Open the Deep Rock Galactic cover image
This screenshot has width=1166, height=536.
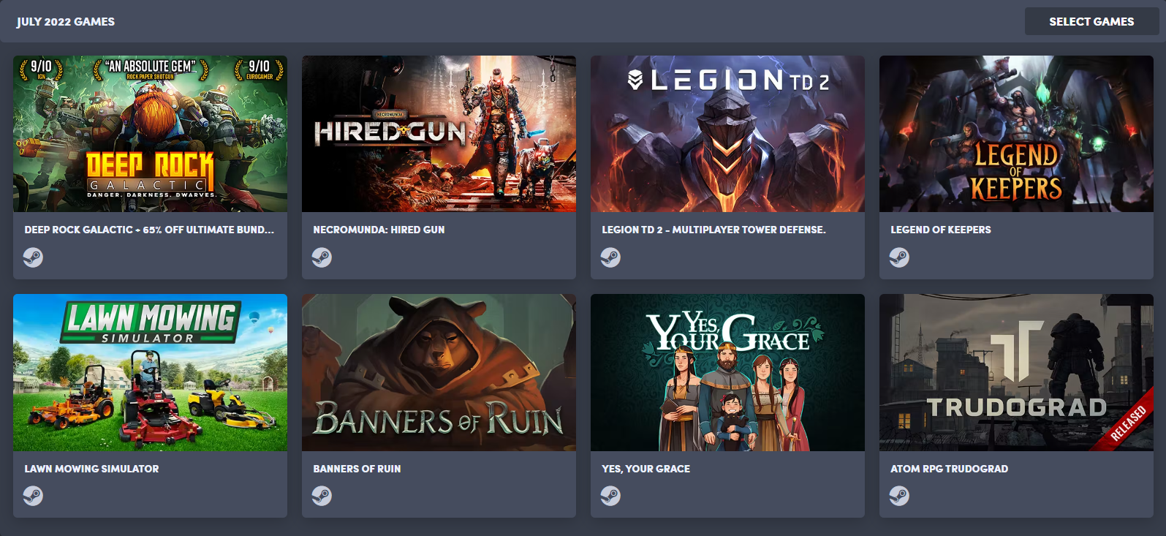(150, 134)
